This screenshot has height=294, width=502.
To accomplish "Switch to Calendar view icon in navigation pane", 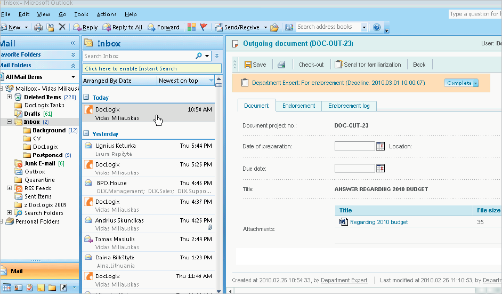I will pos(7,287).
